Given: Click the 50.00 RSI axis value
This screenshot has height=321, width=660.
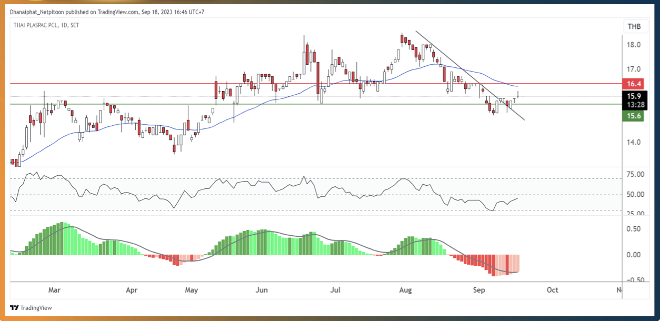Looking at the screenshot, I should pyautogui.click(x=634, y=194).
